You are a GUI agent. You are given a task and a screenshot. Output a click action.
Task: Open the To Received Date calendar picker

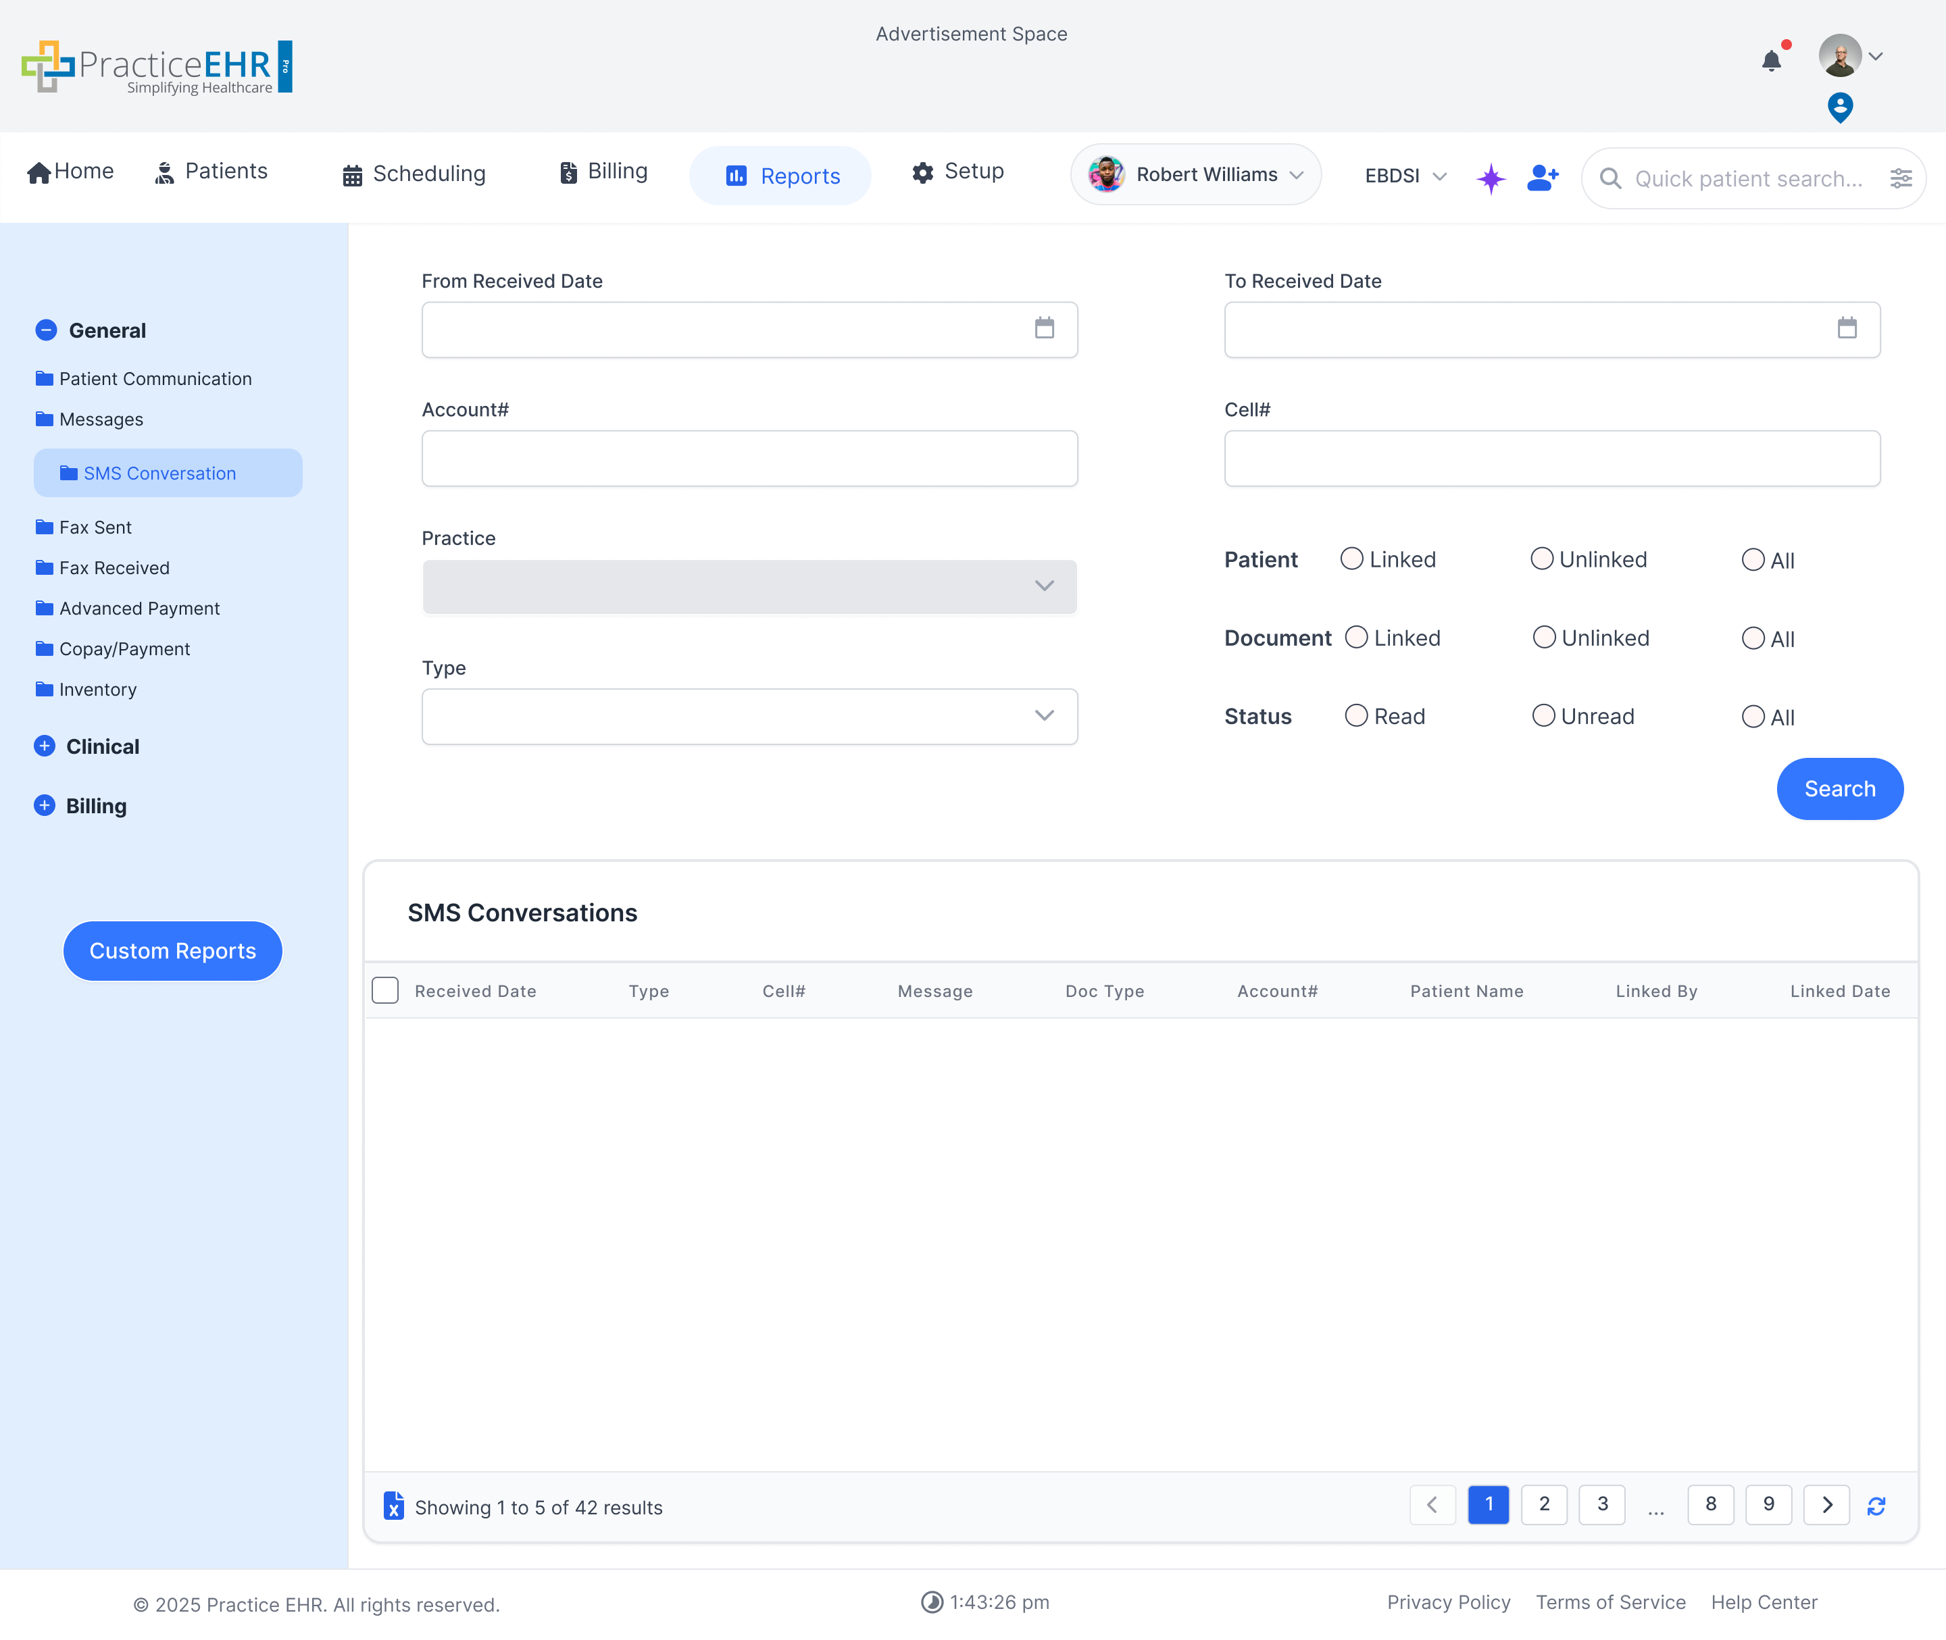[1847, 328]
